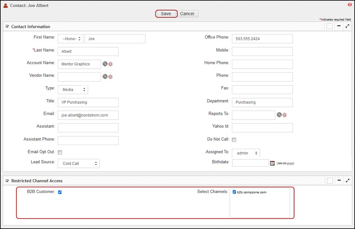This screenshot has width=355, height=229.
Task: Click the edit icon beside Contact Information
Action: [7, 27]
